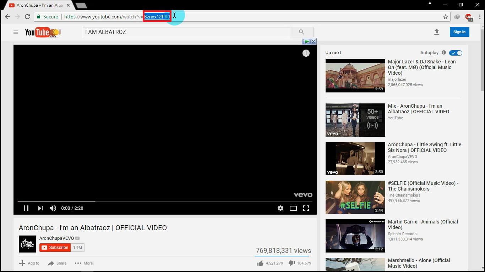This screenshot has height=272, width=485.
Task: Open Major Lazer Lean On title link
Action: [422, 67]
